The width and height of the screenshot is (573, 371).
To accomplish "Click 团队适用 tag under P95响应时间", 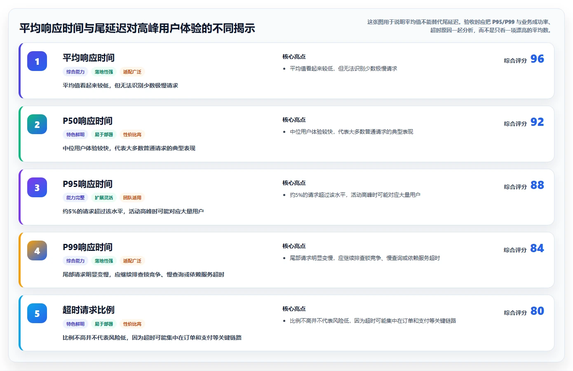I will (x=132, y=198).
